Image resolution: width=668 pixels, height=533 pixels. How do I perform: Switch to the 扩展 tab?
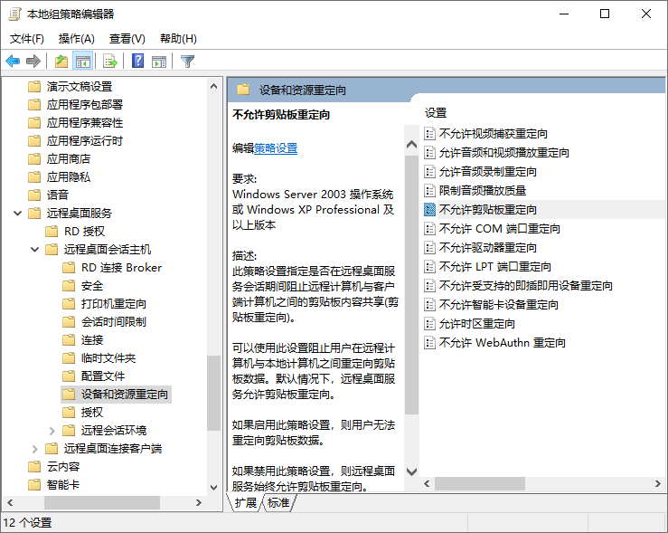coord(246,503)
